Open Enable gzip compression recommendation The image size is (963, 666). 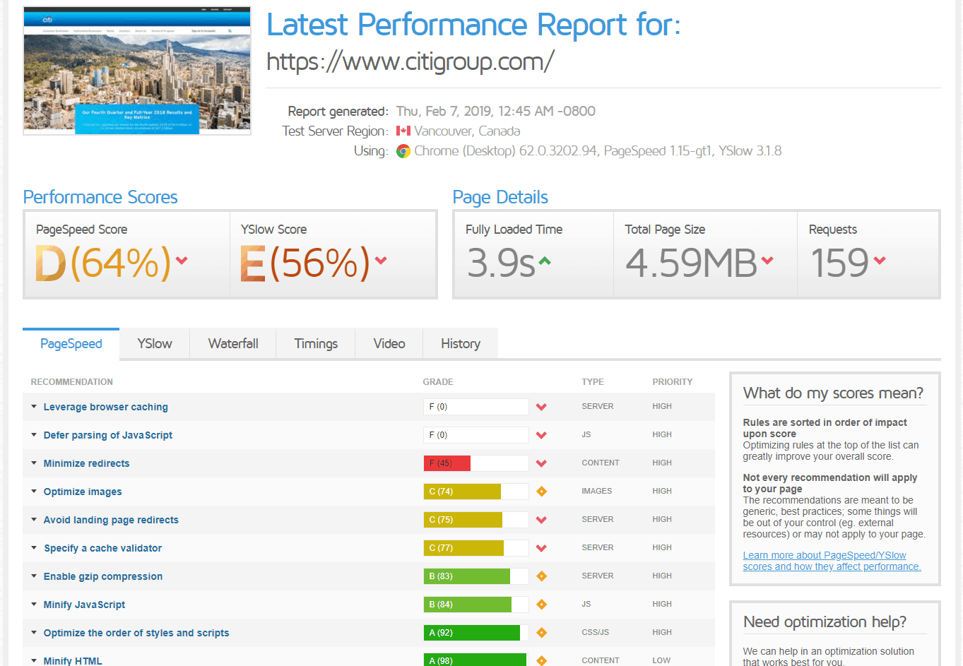pyautogui.click(x=103, y=576)
